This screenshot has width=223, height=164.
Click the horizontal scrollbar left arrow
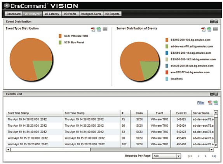point(8,150)
